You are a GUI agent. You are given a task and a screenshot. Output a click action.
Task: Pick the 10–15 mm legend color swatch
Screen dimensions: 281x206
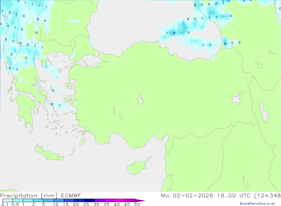59,200
